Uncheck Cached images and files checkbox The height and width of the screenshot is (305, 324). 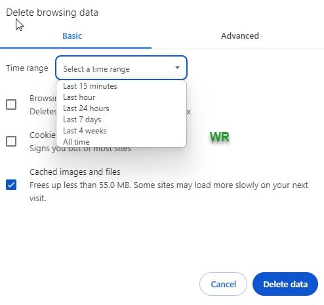[11, 185]
